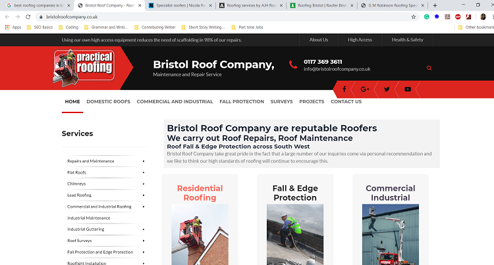Expand arrow next to Chimneys
This screenshot has height=265, width=494.
(144, 184)
